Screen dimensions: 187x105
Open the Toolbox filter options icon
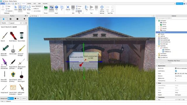click(x=26, y=23)
